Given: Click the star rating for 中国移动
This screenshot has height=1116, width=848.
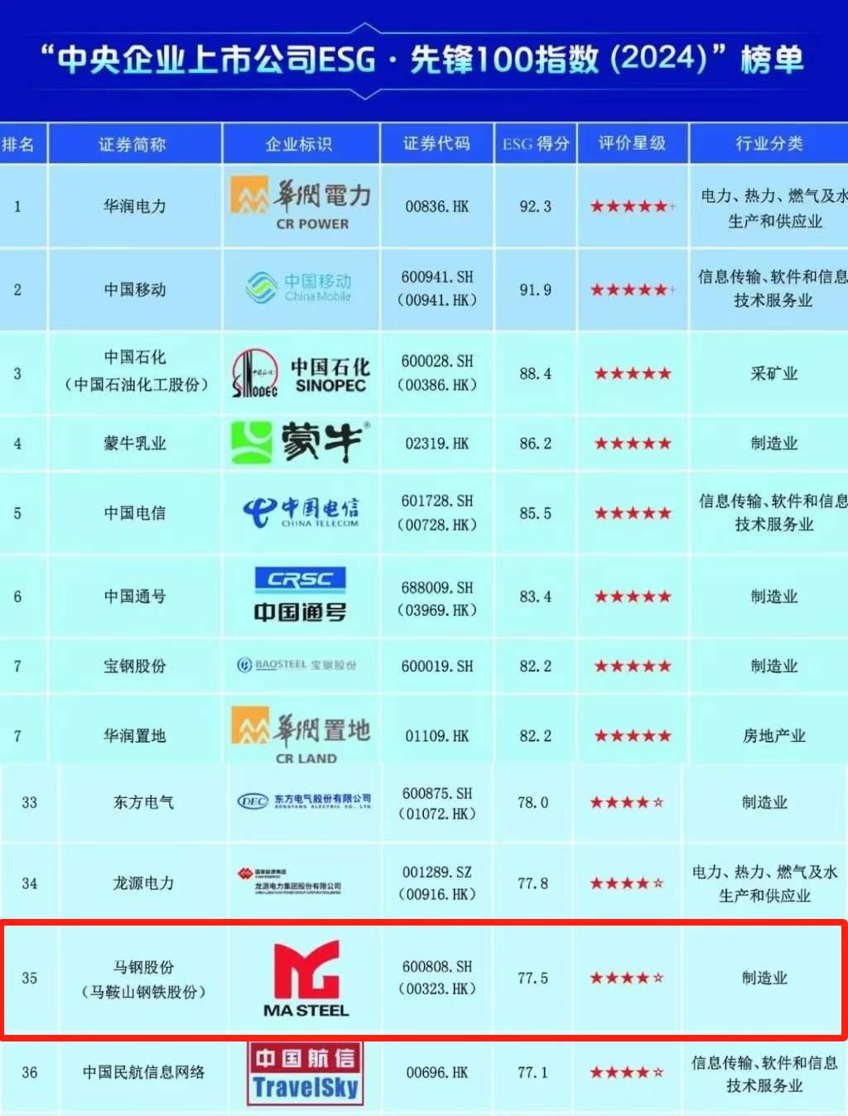Looking at the screenshot, I should pos(633,290).
